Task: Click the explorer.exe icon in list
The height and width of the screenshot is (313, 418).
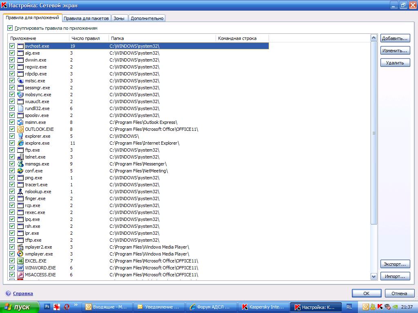Action: pos(20,136)
